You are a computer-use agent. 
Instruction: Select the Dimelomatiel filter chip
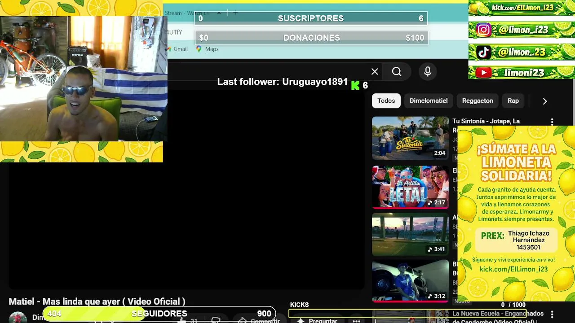[x=429, y=101]
